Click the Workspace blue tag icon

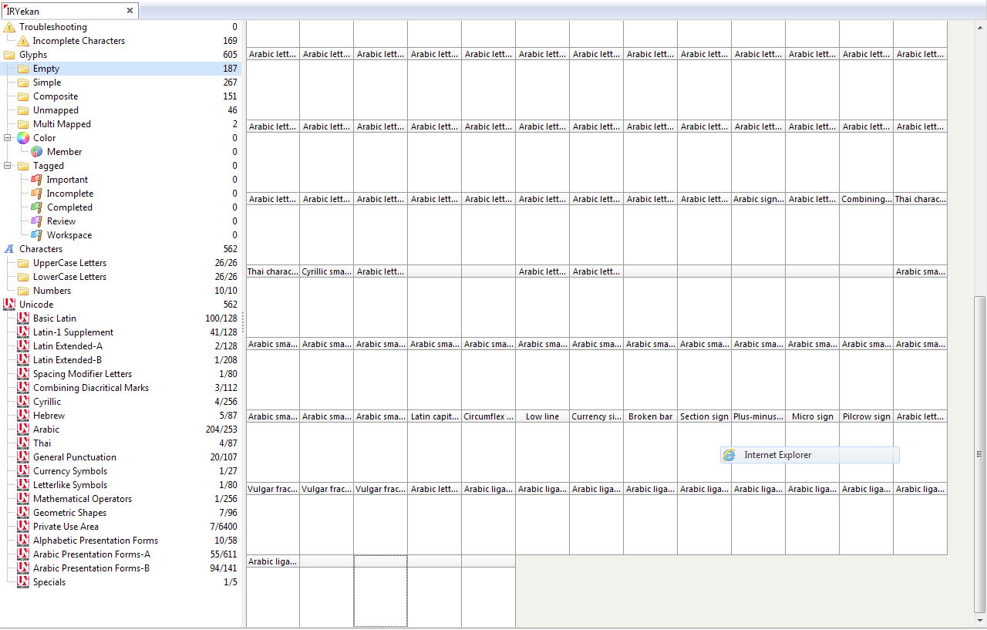click(36, 235)
